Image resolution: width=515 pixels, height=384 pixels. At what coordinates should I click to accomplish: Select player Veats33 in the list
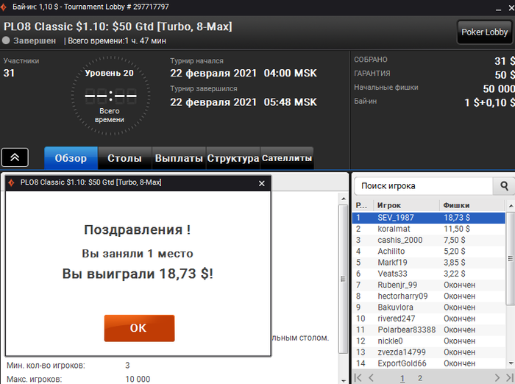[x=429, y=274]
